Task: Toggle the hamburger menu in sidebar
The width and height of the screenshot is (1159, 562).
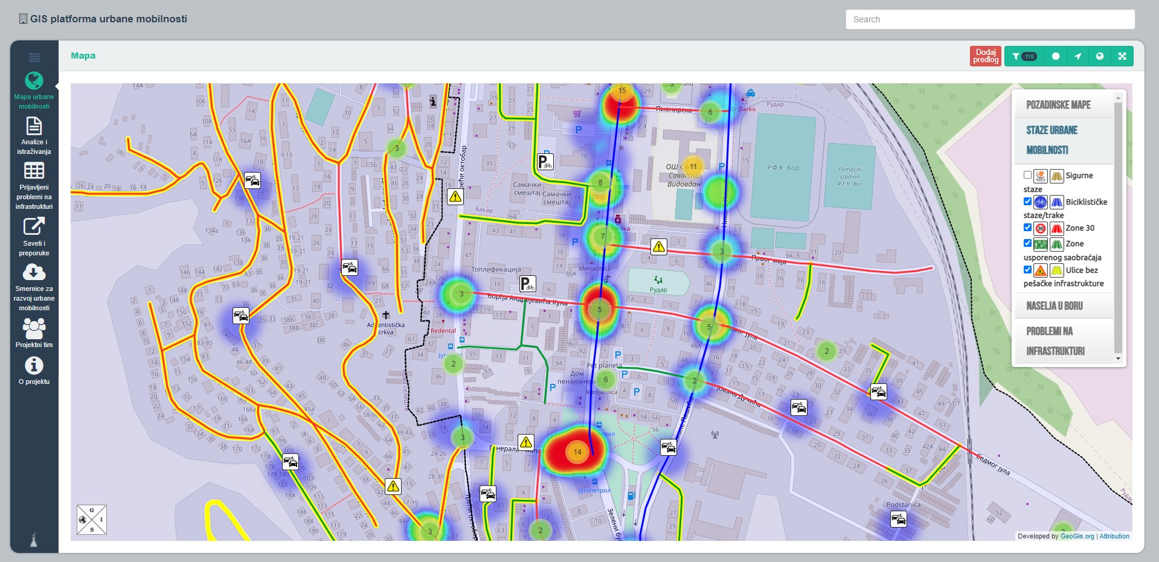Action: (34, 58)
